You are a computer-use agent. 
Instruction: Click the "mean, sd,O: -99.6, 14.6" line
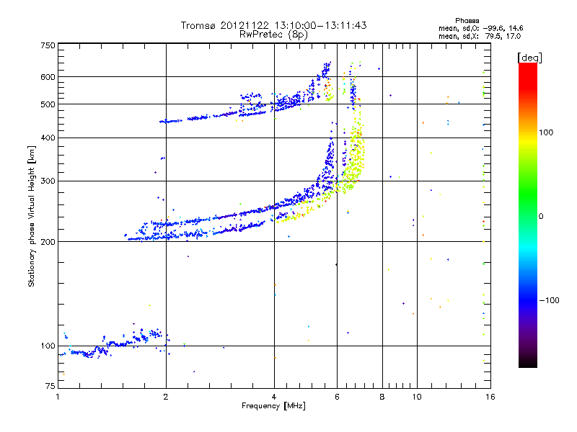coord(480,28)
